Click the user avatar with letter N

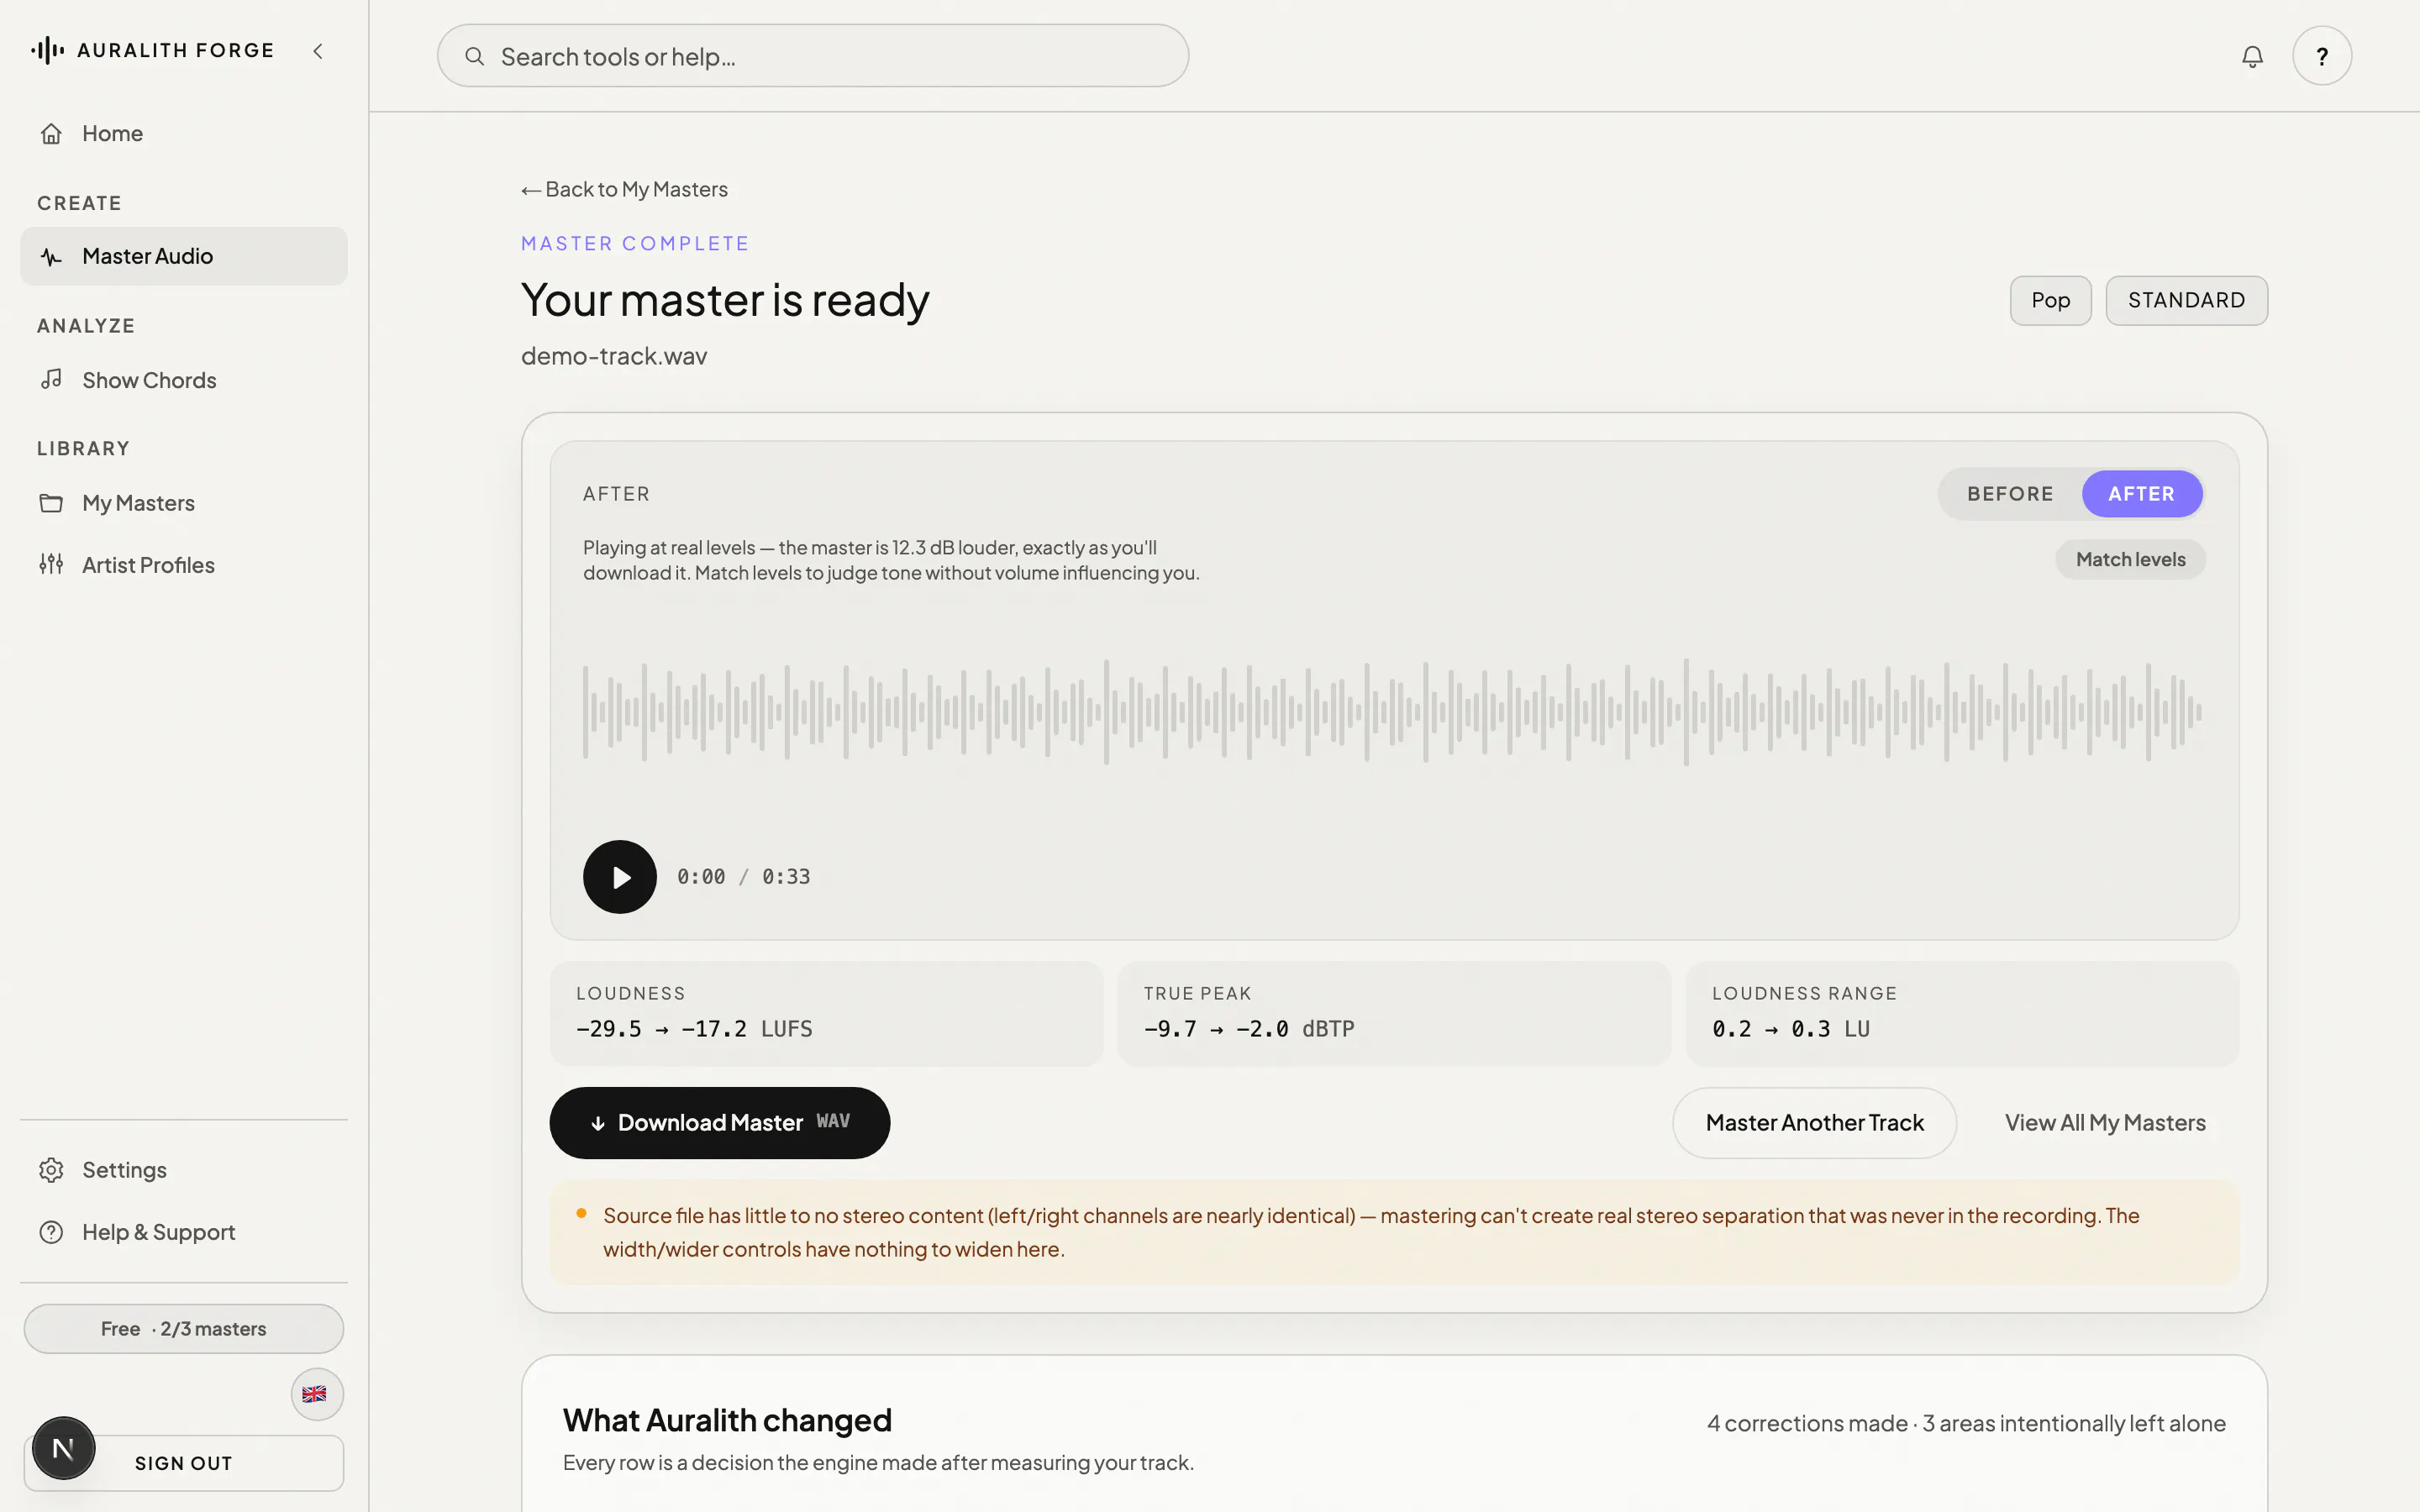(63, 1448)
